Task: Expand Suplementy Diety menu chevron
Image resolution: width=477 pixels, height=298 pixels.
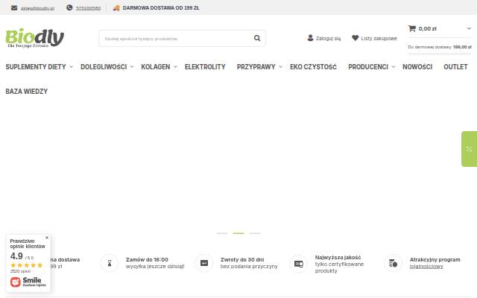Action: (x=71, y=66)
